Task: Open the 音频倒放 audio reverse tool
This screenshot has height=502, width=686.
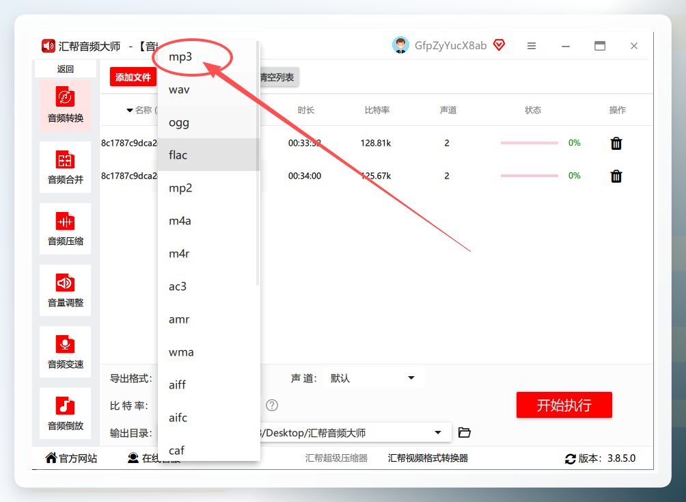Action: tap(65, 414)
